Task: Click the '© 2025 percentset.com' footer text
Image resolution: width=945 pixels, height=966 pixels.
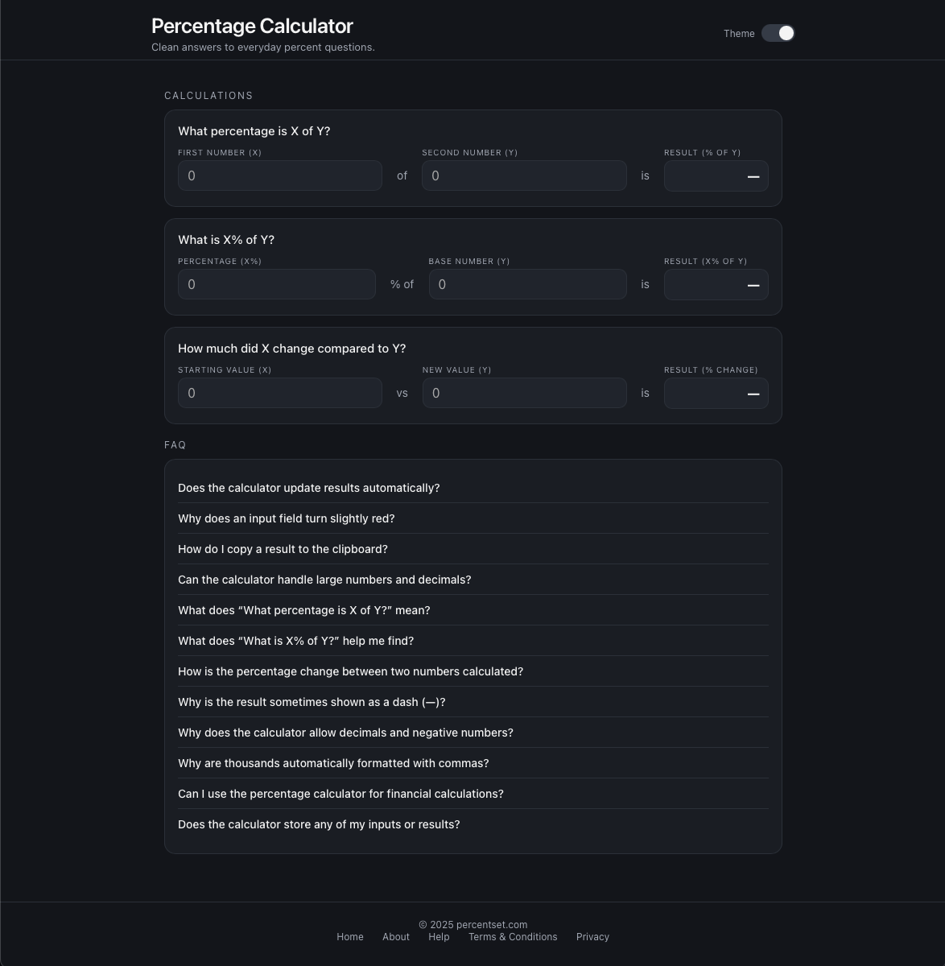Action: pyautogui.click(x=473, y=925)
